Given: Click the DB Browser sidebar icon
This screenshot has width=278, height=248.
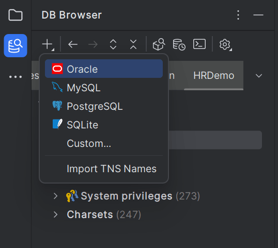Looking at the screenshot, I should pyautogui.click(x=16, y=45).
